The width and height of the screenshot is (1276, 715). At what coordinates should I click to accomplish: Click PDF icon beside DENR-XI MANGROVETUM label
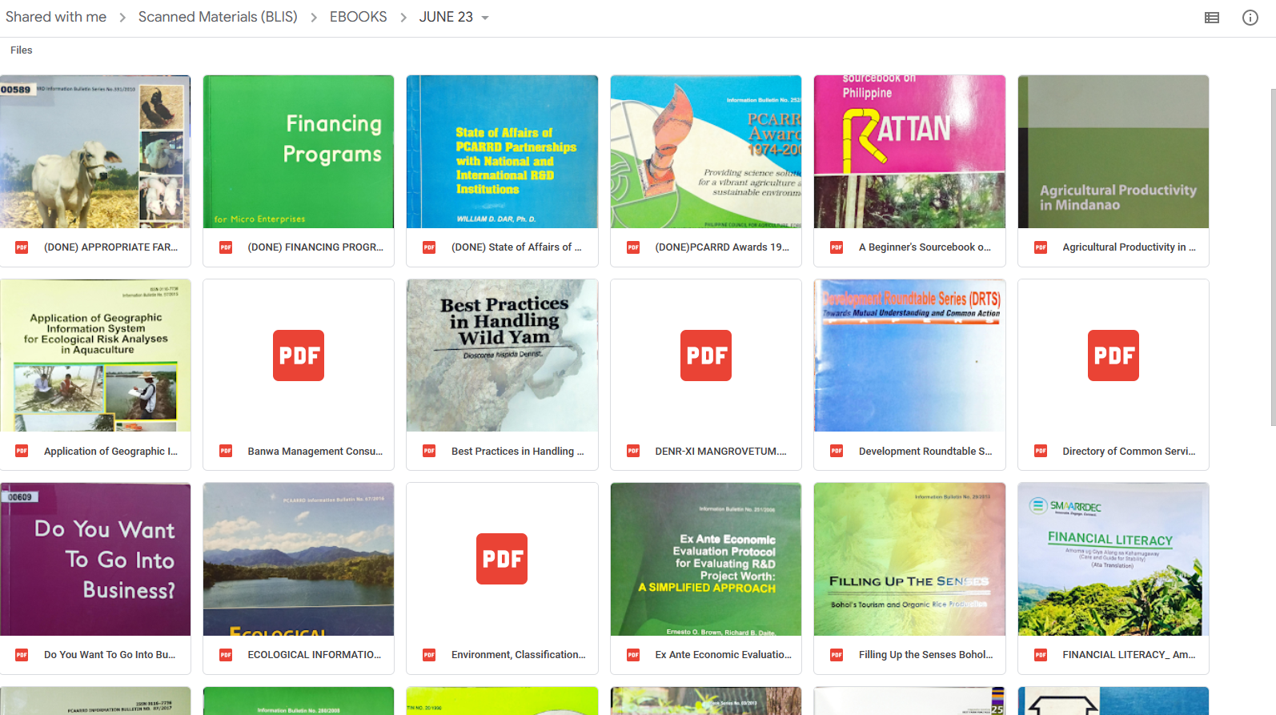[x=633, y=452]
